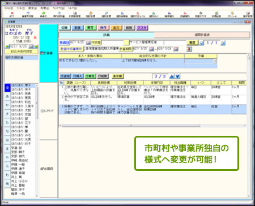Click the 絞込み条件設定 button
255x206 pixels.
(22, 51)
